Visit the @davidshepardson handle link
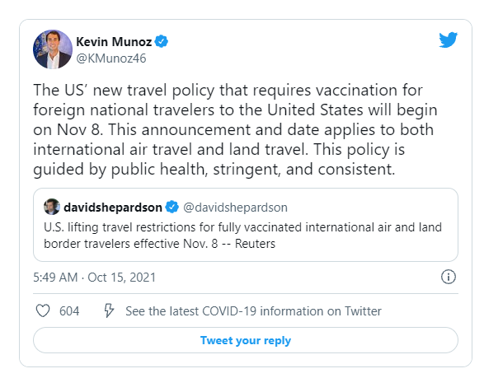The height and width of the screenshot is (378, 484). click(235, 208)
